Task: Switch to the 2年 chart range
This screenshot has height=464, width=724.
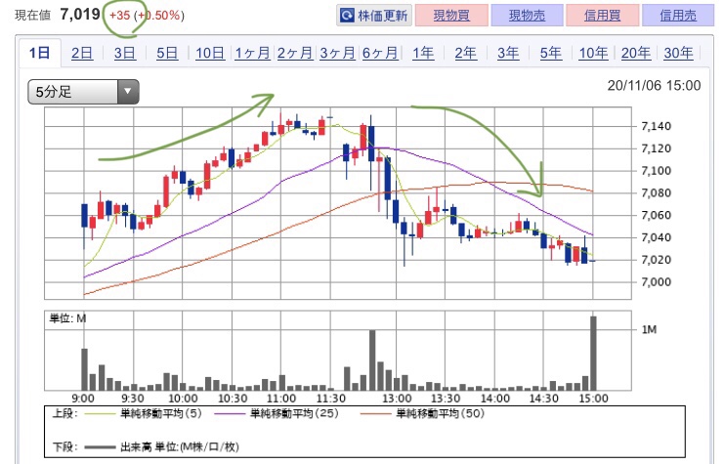Action: 465,53
